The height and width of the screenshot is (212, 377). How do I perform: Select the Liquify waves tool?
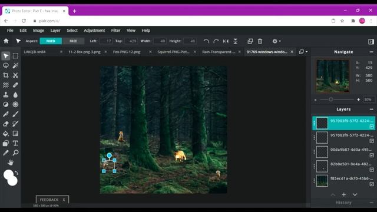pyautogui.click(x=6, y=85)
